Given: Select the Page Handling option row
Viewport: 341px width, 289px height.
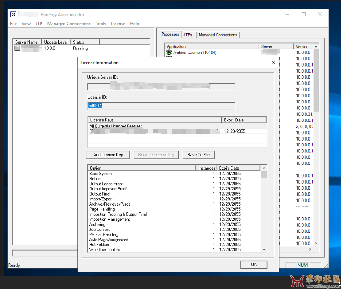Looking at the screenshot, I should [x=174, y=209].
